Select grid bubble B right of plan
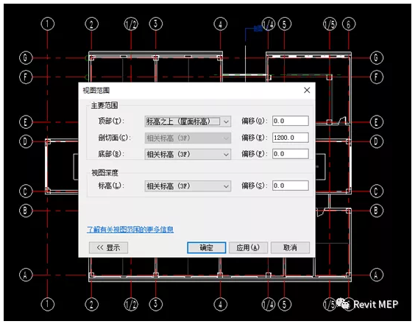415x324 pixels. coord(376,211)
